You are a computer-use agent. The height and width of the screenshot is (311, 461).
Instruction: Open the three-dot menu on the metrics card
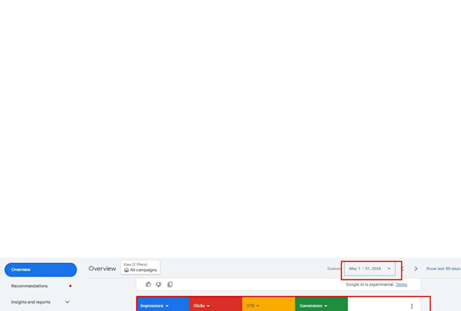point(412,306)
